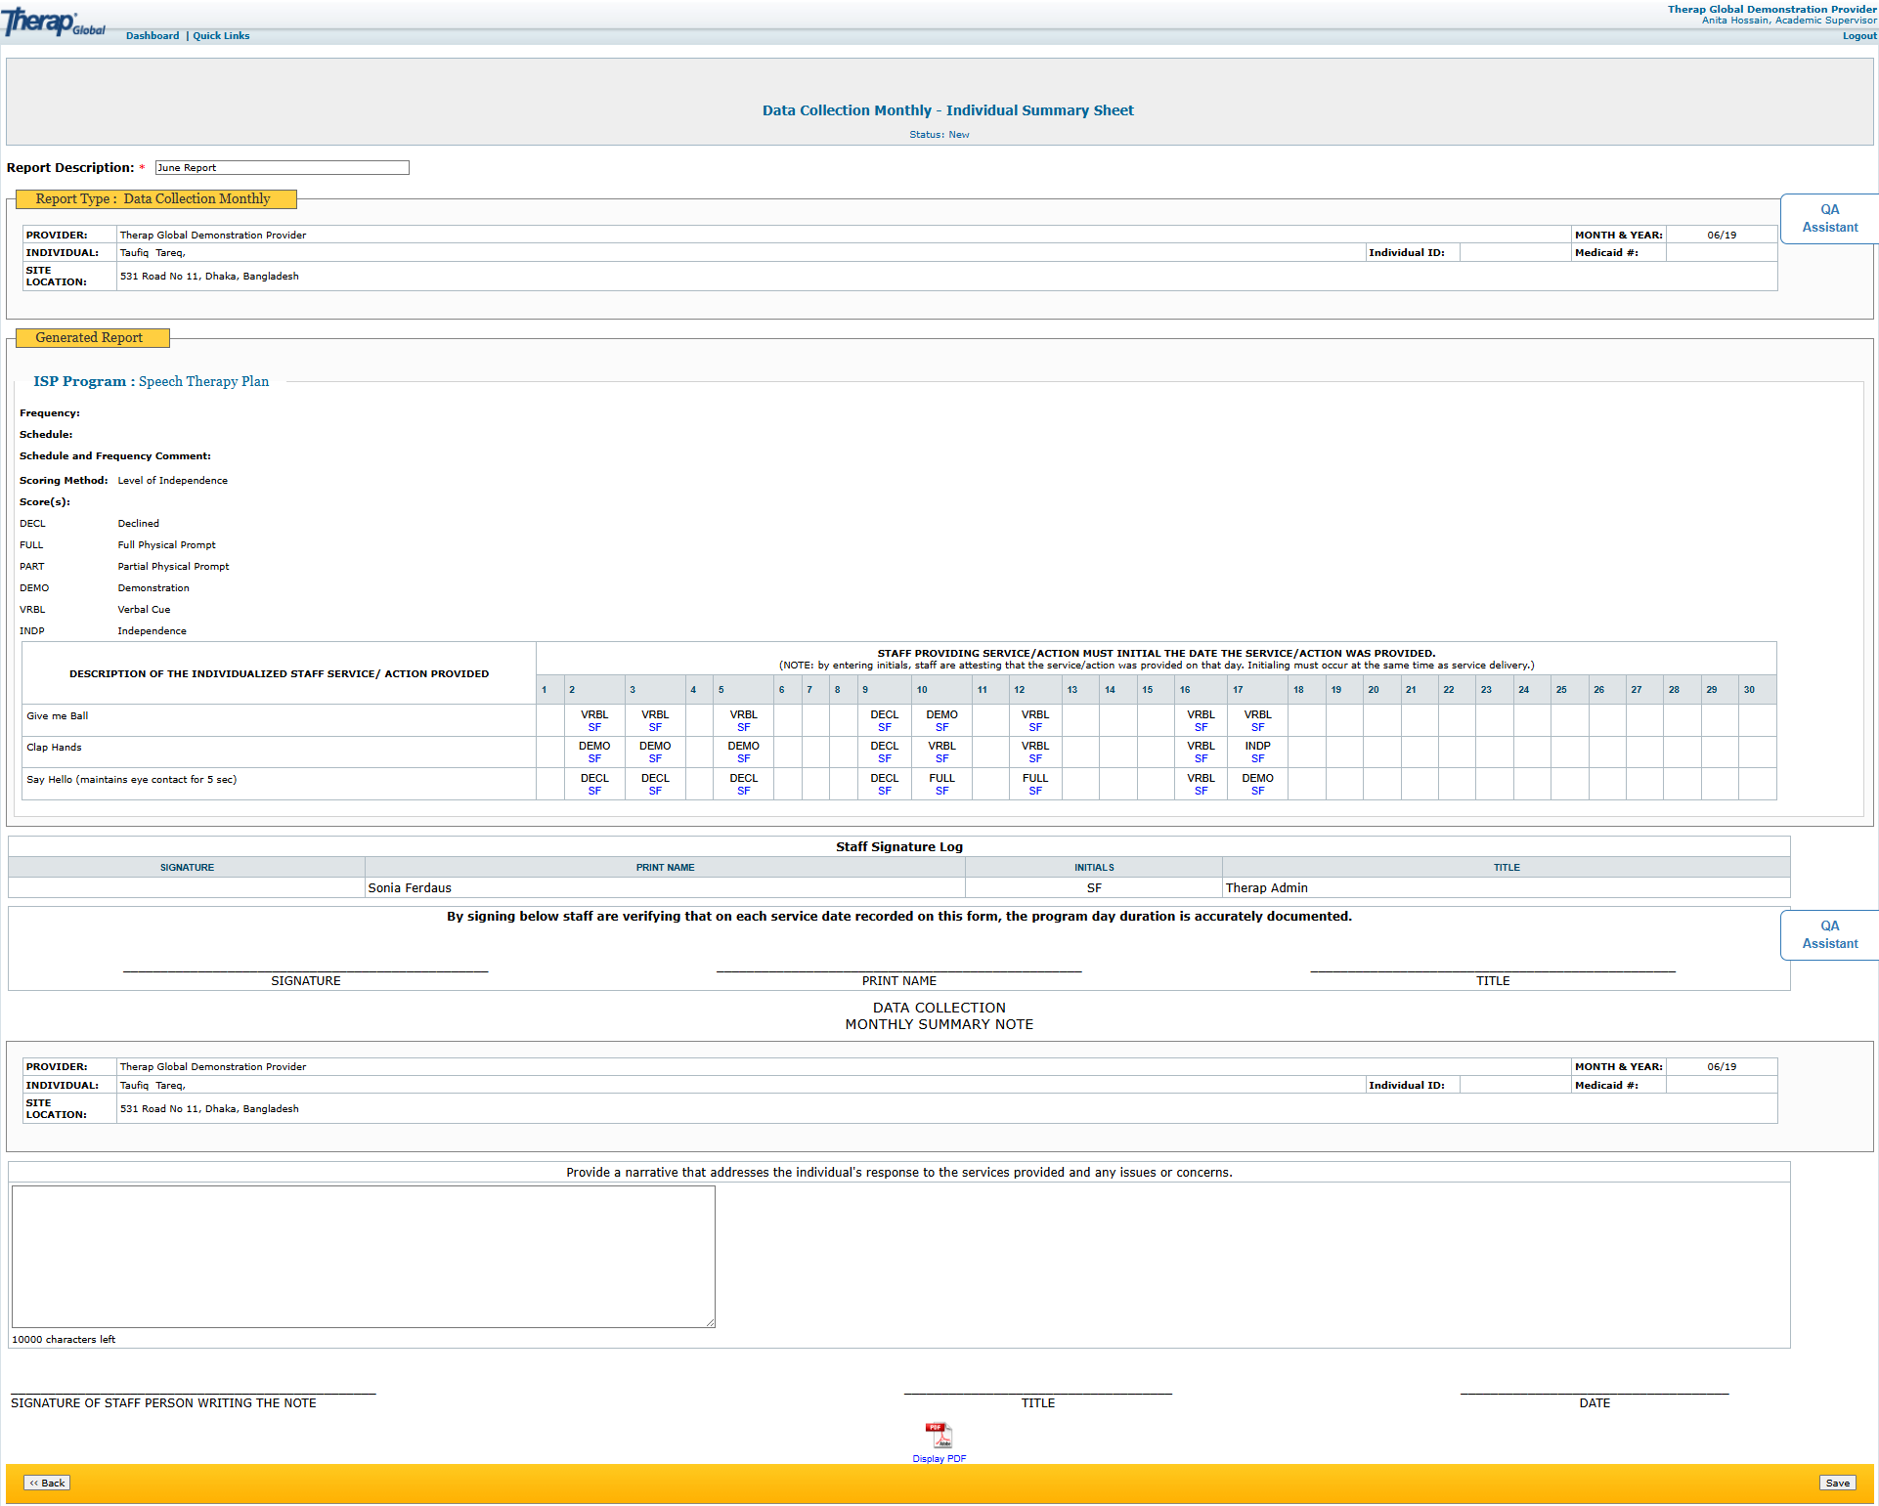
Task: Open the Quick Links menu
Action: click(x=221, y=36)
